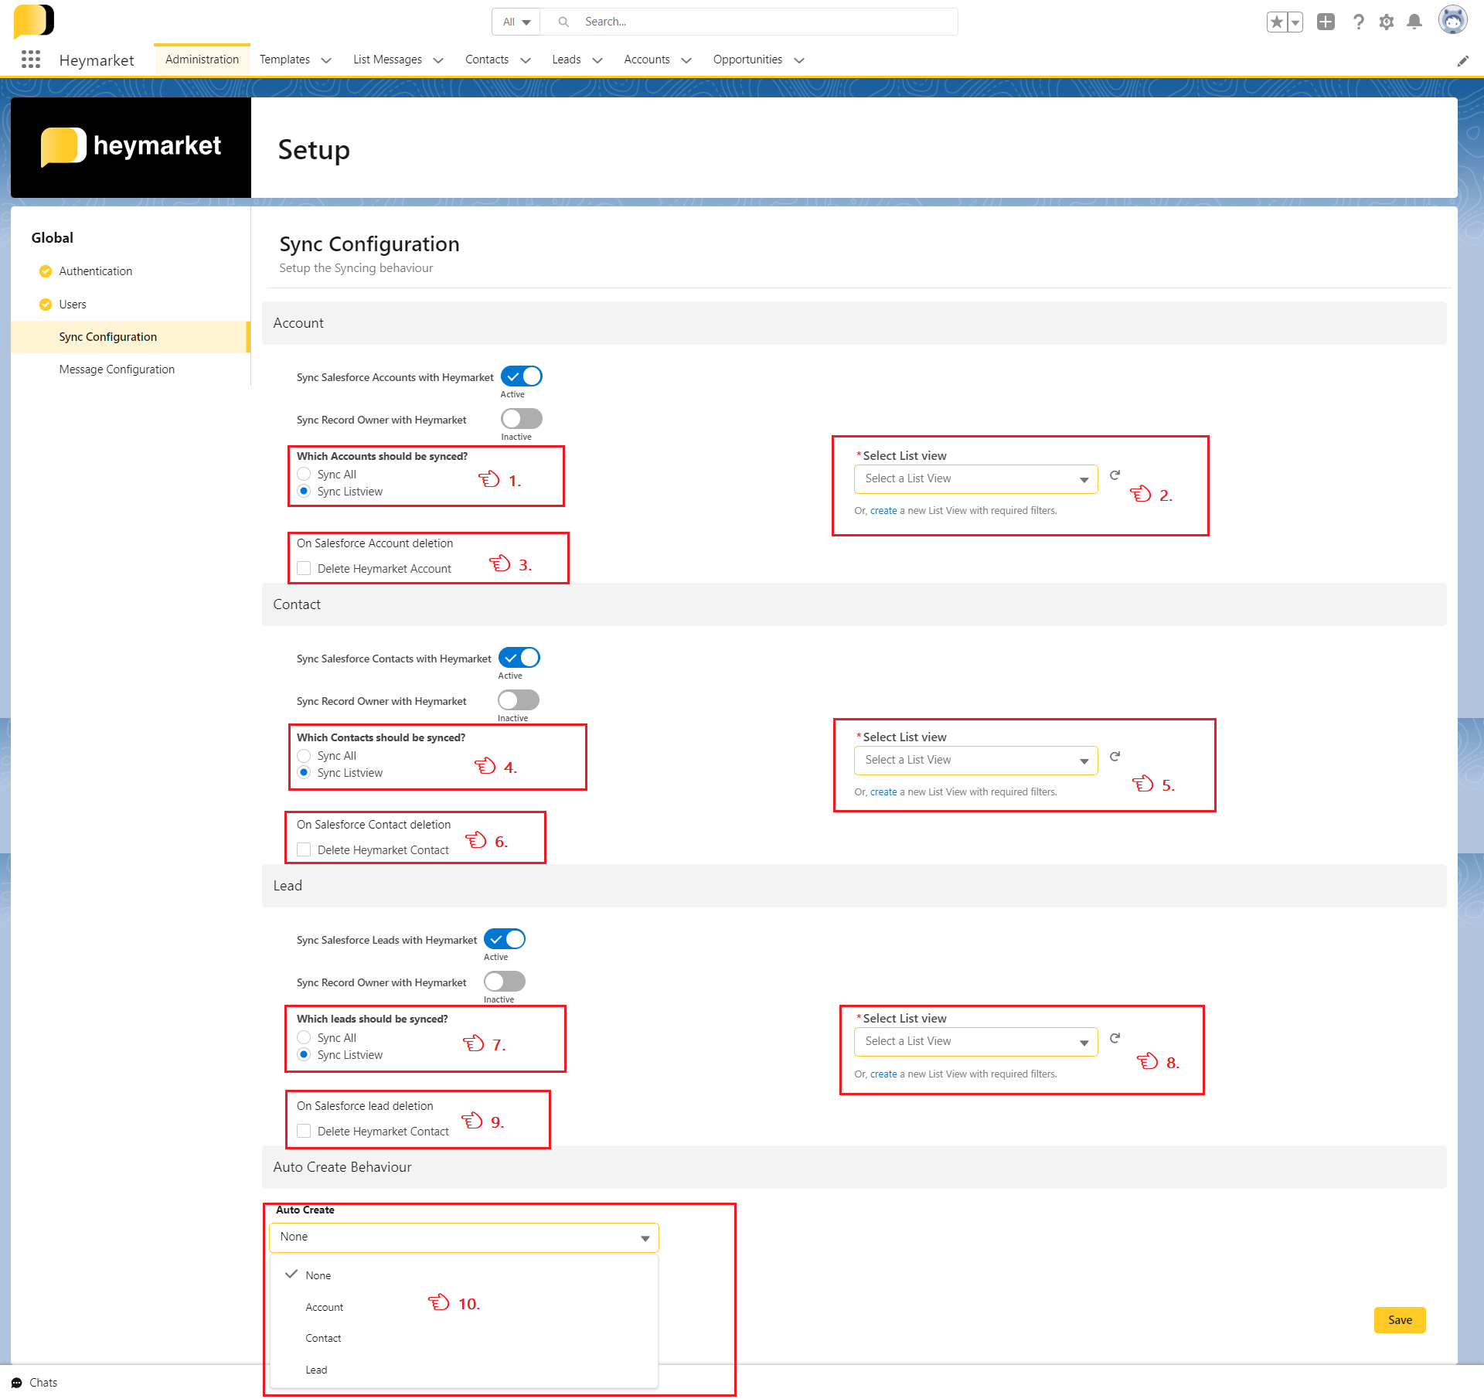The width and height of the screenshot is (1484, 1399).
Task: Go to Users setup step
Action: click(x=73, y=305)
